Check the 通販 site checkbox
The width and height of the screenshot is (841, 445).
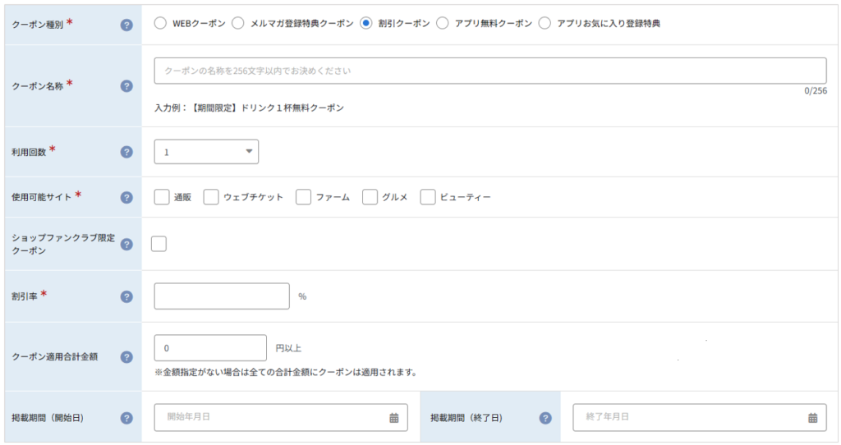(x=162, y=197)
